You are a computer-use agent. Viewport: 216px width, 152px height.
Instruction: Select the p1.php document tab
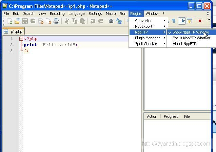click(x=14, y=31)
